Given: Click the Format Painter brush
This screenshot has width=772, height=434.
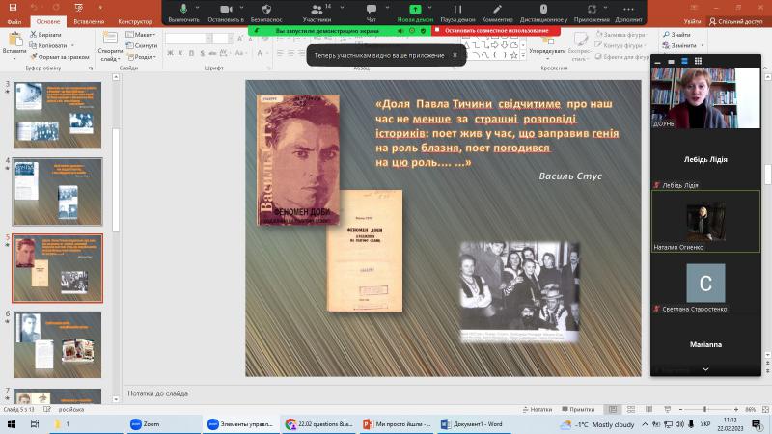Looking at the screenshot, I should coord(34,57).
